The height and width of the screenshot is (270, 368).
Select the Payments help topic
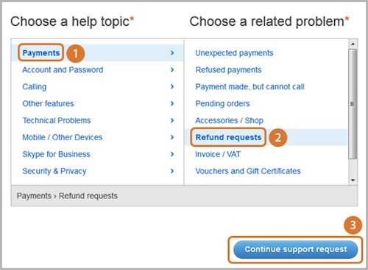point(41,53)
